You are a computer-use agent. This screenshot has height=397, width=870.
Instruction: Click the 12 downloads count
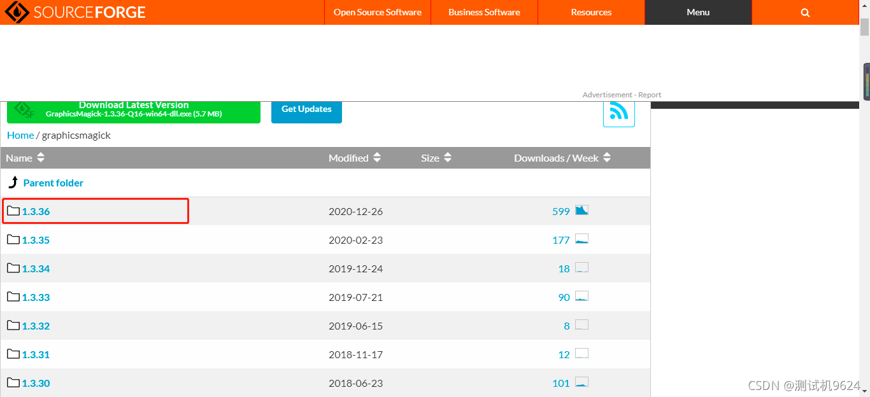coord(564,354)
